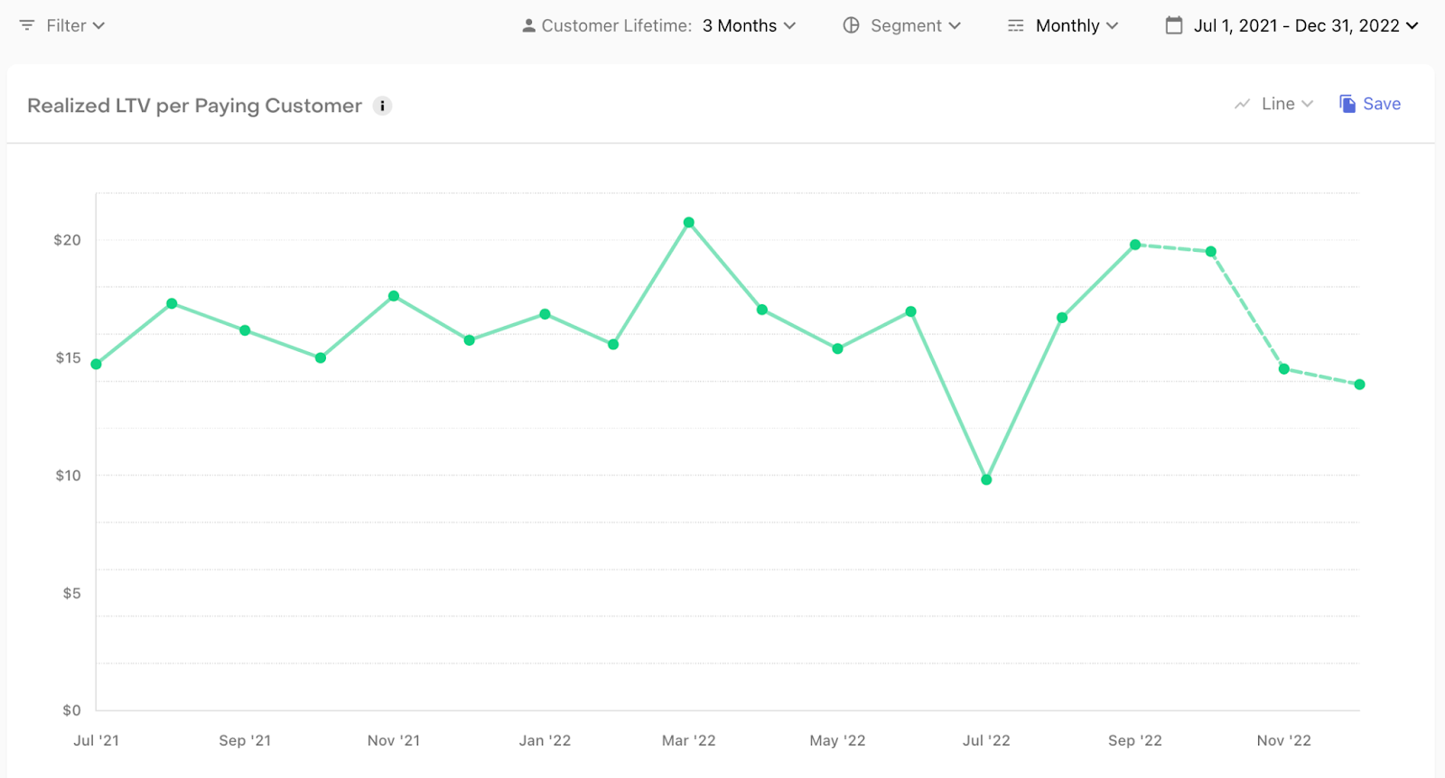This screenshot has width=1445, height=778.
Task: Click the $15 y-axis label
Action: (x=68, y=357)
